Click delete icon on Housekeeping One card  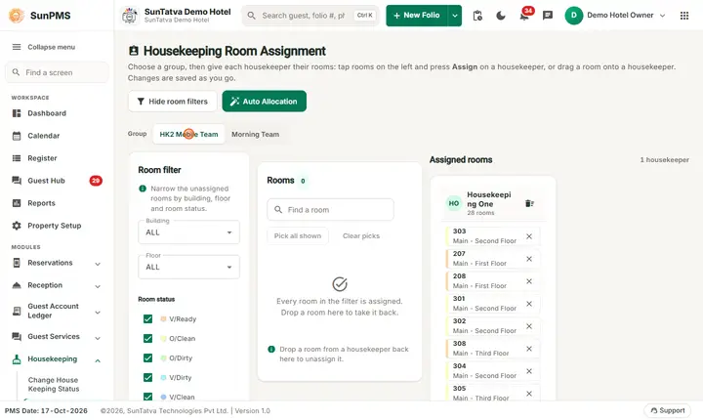click(x=529, y=204)
